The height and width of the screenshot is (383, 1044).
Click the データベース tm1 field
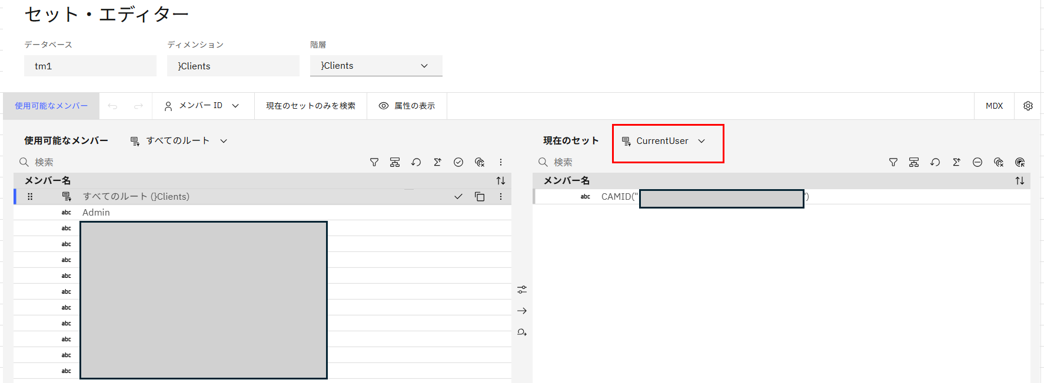90,66
